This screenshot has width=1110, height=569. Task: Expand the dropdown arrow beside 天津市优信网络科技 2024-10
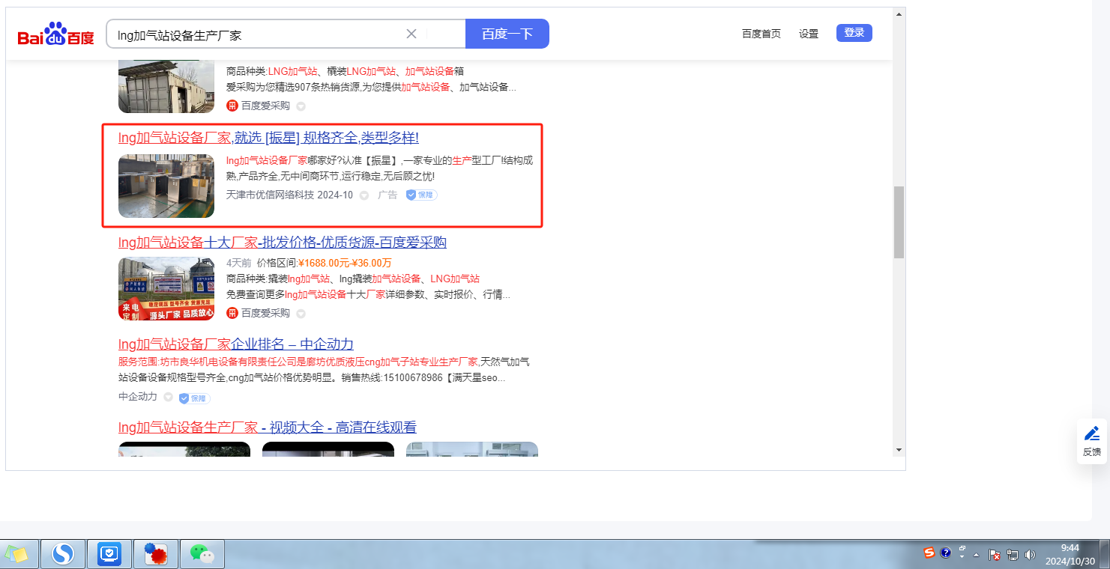(x=364, y=195)
